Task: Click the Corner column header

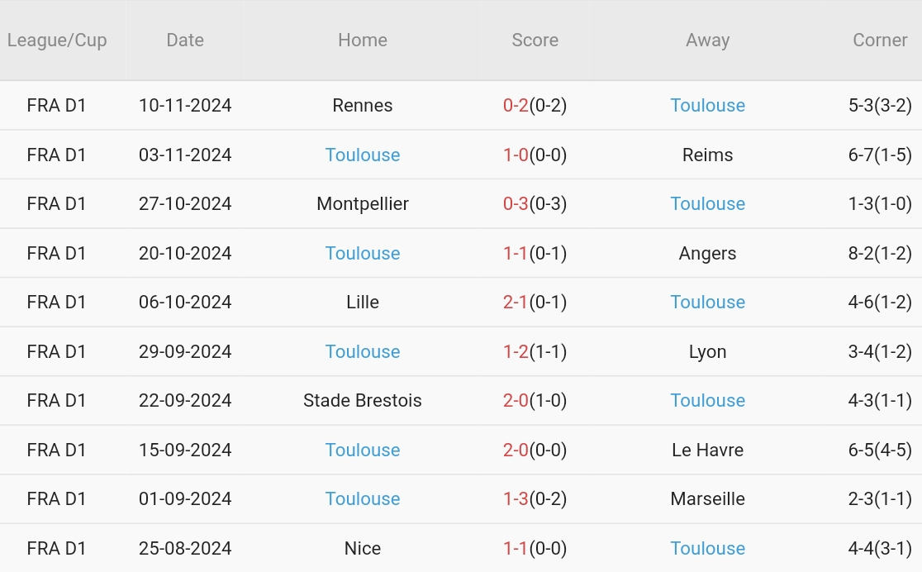Action: pyautogui.click(x=880, y=40)
